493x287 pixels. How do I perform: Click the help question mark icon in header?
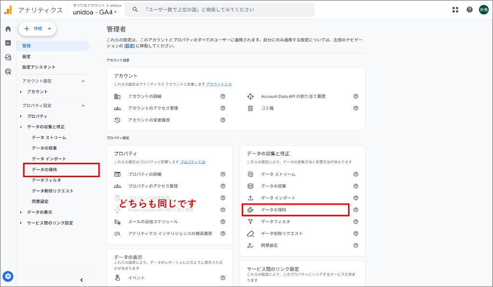pos(469,9)
